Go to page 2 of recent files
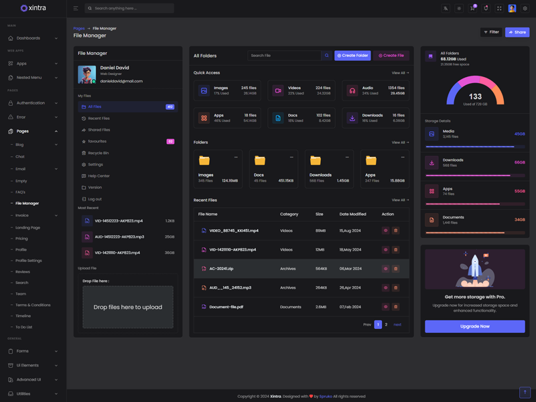 (x=386, y=324)
